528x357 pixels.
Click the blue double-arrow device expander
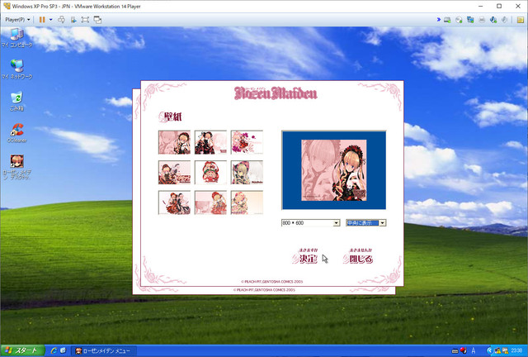438,20
